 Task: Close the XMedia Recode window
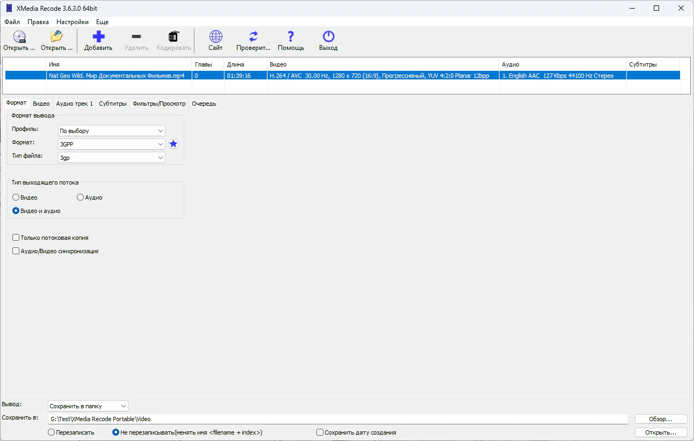[681, 8]
